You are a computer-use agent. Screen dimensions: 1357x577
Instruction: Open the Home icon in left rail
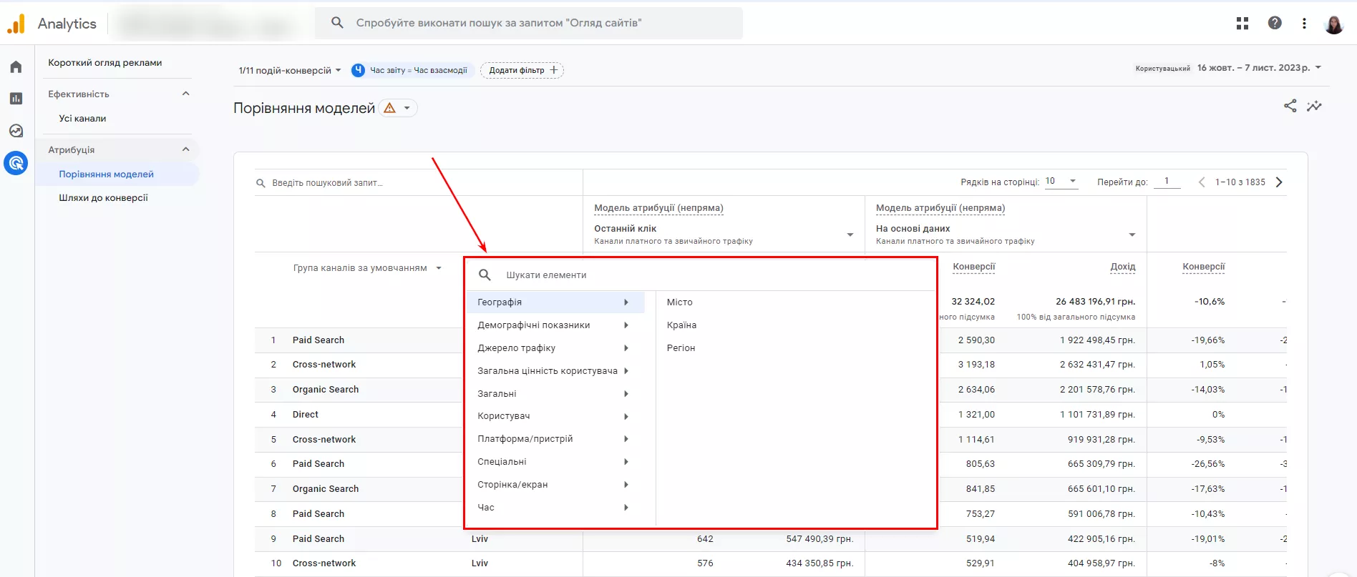[x=16, y=66]
